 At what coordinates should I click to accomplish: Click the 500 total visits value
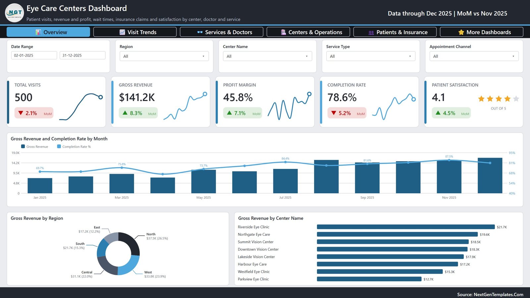[24, 97]
